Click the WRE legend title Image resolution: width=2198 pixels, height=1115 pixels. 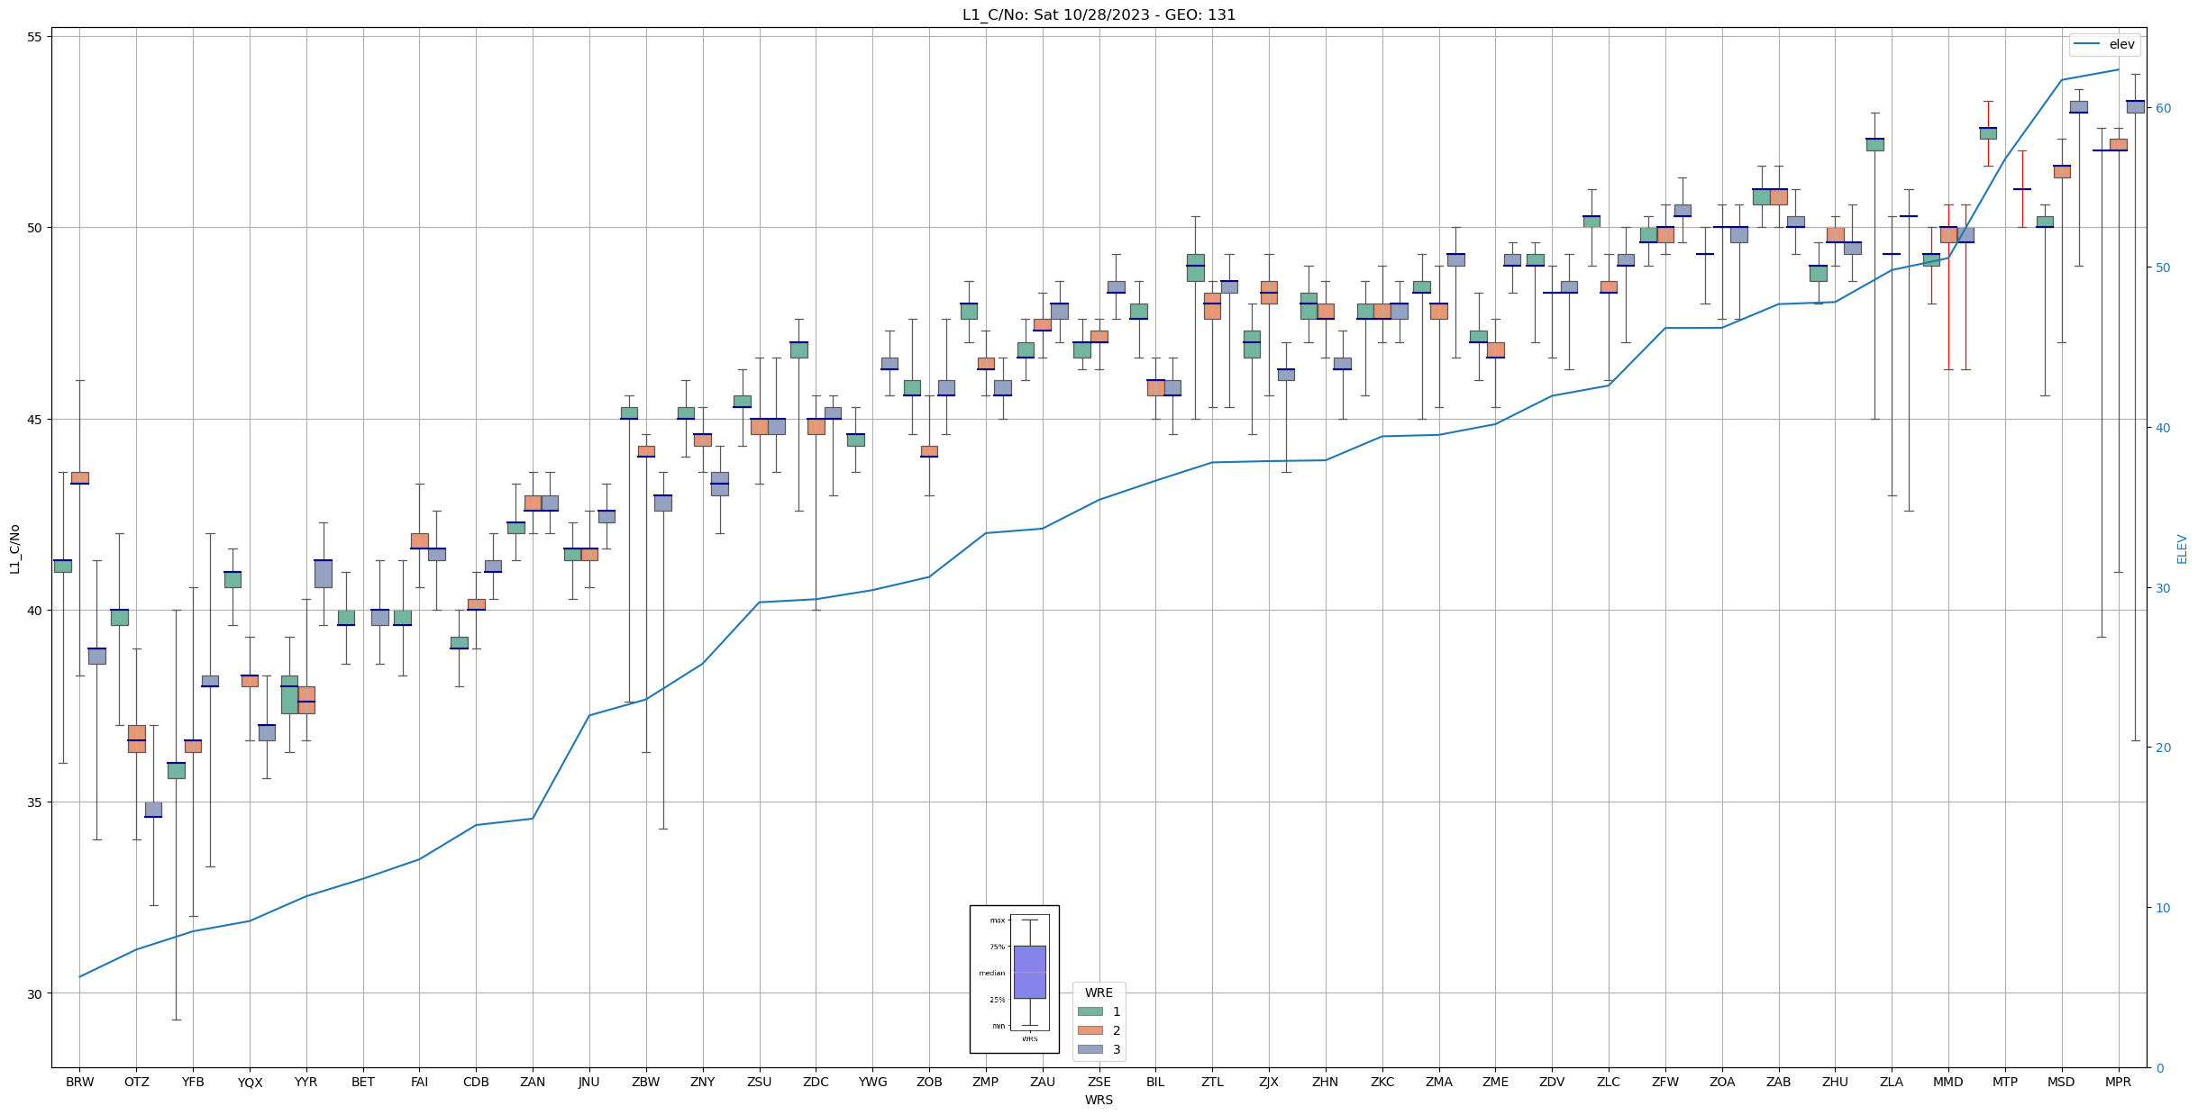click(x=1099, y=993)
